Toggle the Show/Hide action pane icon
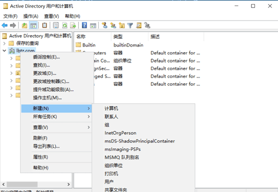 93,26
